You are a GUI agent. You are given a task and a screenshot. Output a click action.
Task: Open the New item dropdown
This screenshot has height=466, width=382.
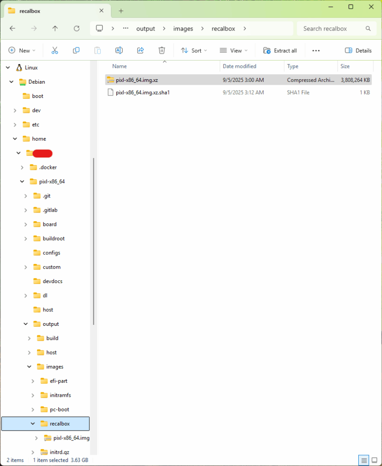tap(22, 51)
